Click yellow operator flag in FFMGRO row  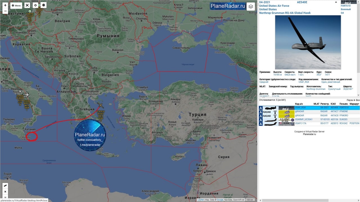286,116
